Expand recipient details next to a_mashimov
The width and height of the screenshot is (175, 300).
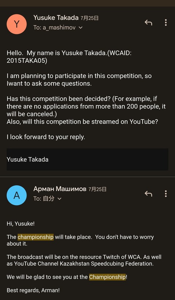[x=81, y=28]
